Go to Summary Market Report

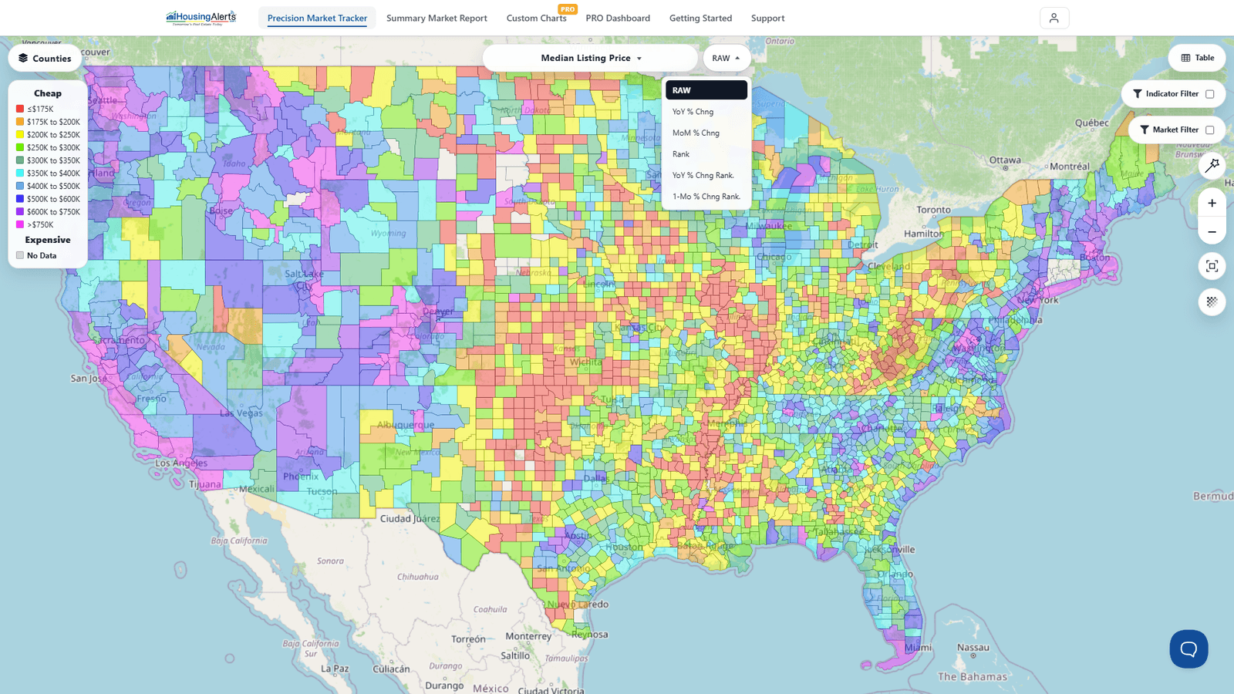click(437, 18)
